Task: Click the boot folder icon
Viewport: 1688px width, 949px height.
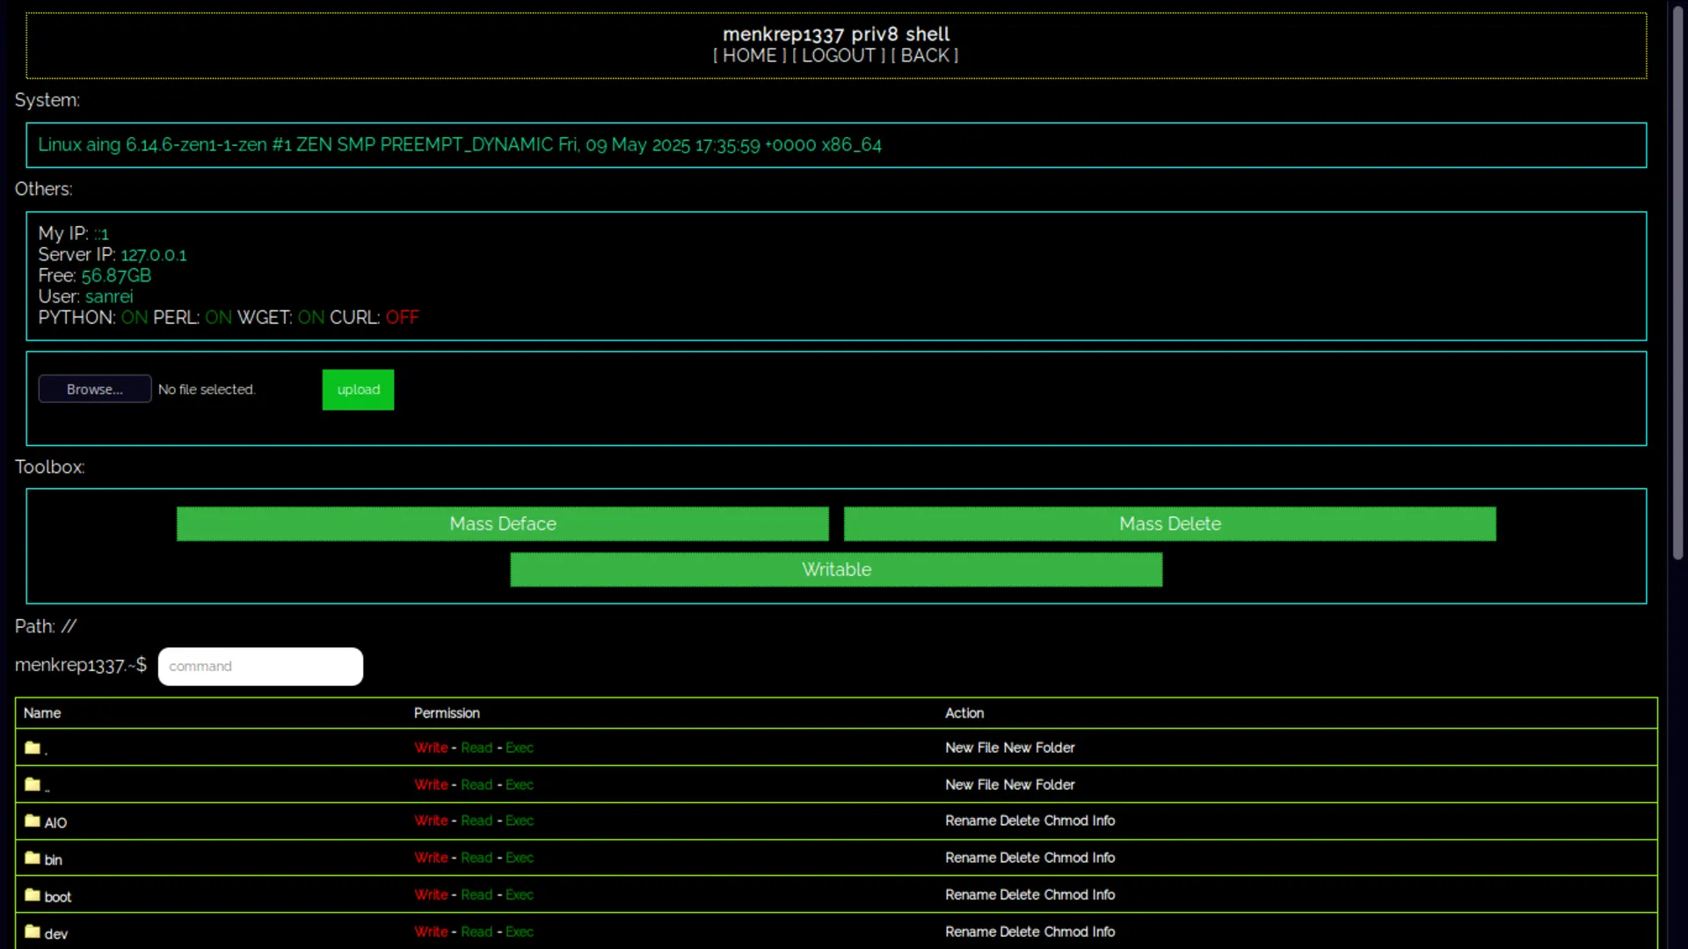Action: [x=33, y=894]
